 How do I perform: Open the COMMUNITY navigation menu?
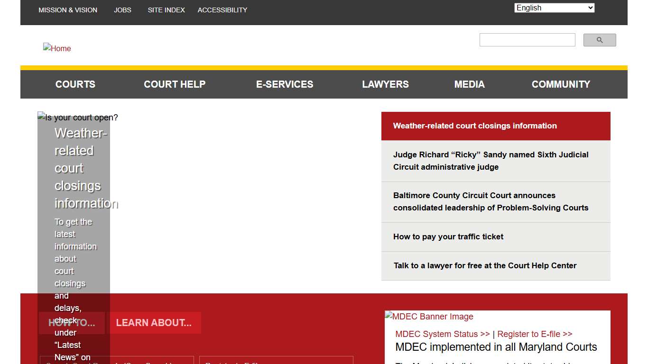coord(561,84)
